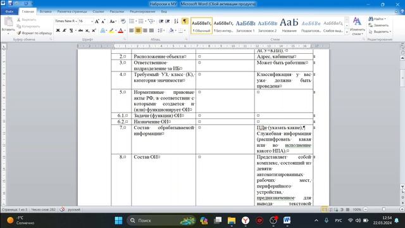Open the Выделить (Select) dropdown

tap(380, 32)
